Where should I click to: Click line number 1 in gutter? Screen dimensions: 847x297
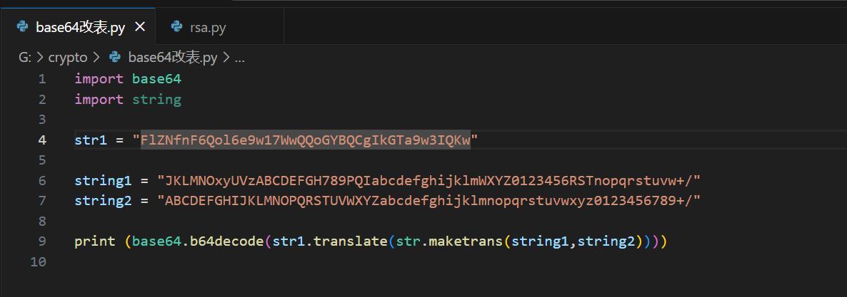tap(42, 79)
